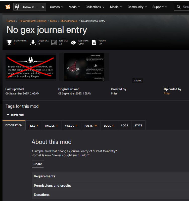Click the Nexus Mods logo icon
189x201 pixels.
click(8, 7)
